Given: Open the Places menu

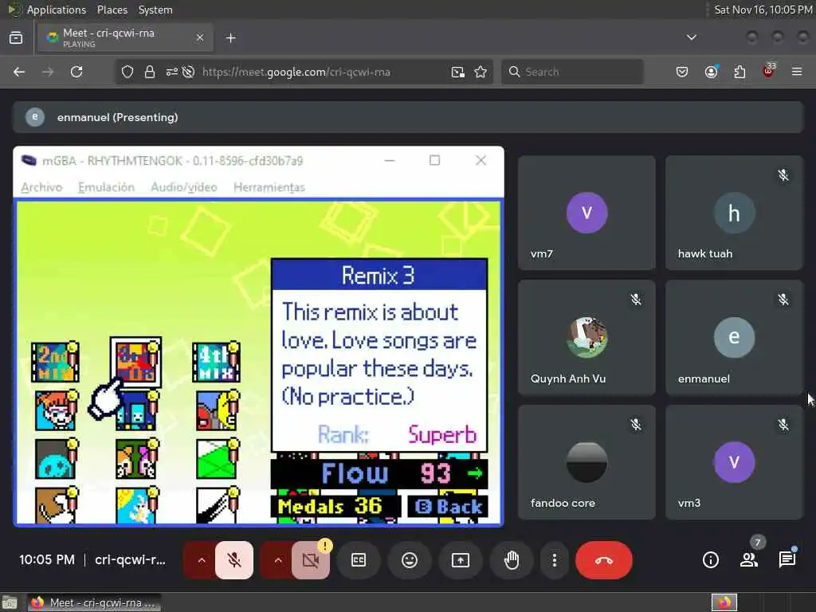Looking at the screenshot, I should [x=112, y=10].
